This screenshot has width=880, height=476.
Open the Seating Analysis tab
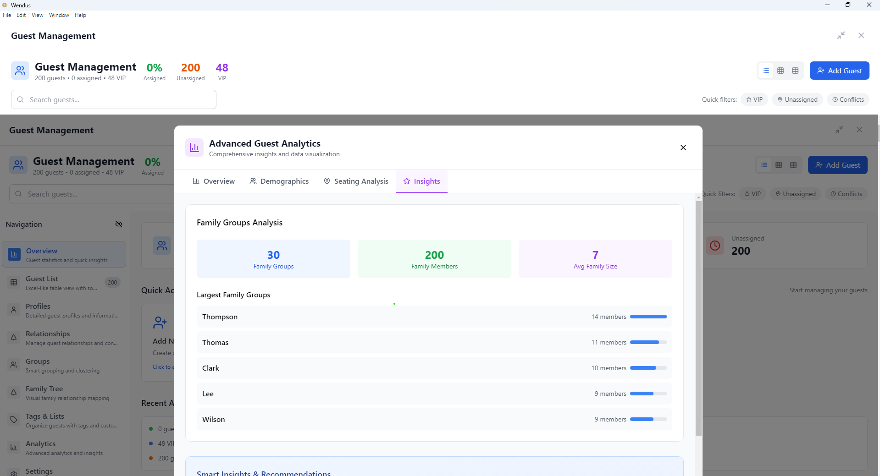point(355,181)
